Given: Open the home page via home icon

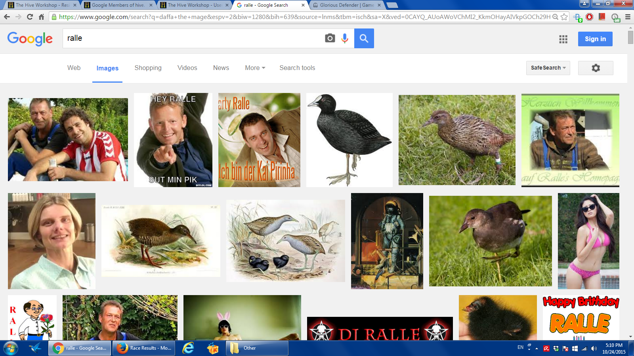Looking at the screenshot, I should tap(41, 17).
